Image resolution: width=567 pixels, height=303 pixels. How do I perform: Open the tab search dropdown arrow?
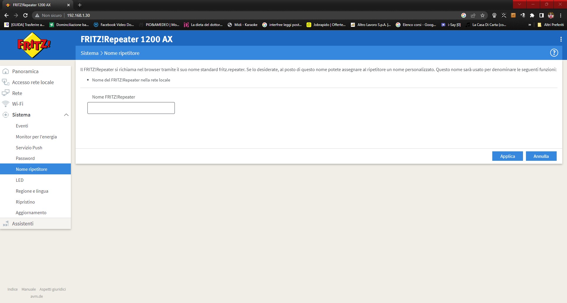519,4
